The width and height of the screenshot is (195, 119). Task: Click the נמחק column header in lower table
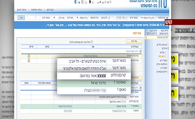tap(26, 83)
